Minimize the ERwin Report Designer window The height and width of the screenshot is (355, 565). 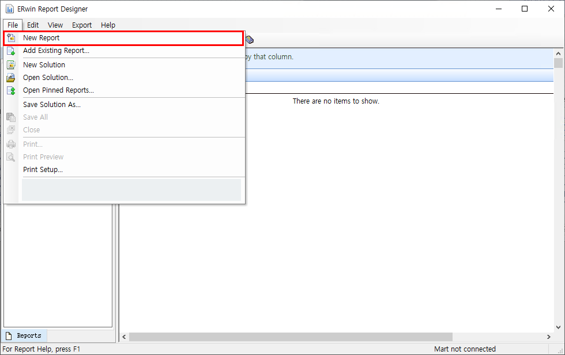(499, 9)
